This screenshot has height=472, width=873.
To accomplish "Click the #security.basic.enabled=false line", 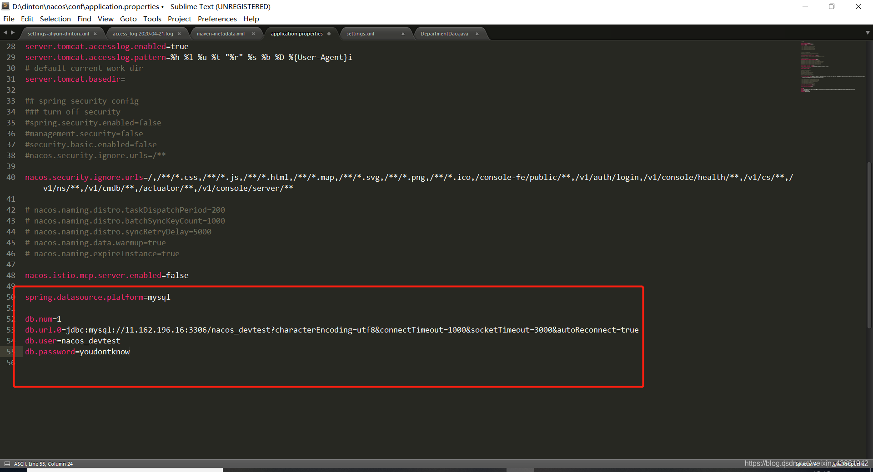I will pyautogui.click(x=91, y=144).
